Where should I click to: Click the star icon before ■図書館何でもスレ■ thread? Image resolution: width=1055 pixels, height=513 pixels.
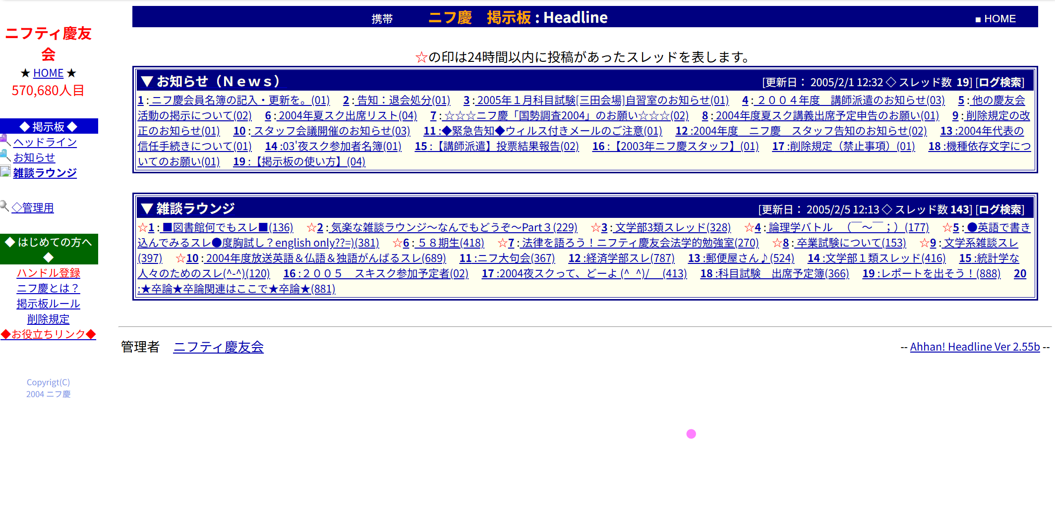(x=142, y=227)
